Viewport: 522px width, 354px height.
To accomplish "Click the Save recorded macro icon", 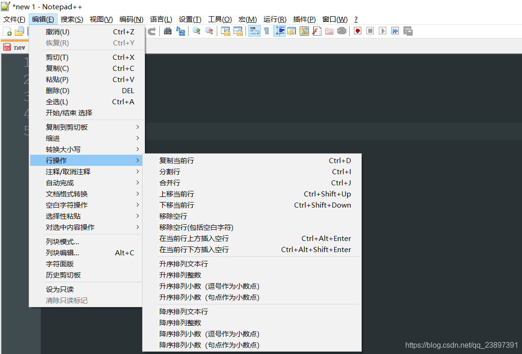I will coord(408,31).
